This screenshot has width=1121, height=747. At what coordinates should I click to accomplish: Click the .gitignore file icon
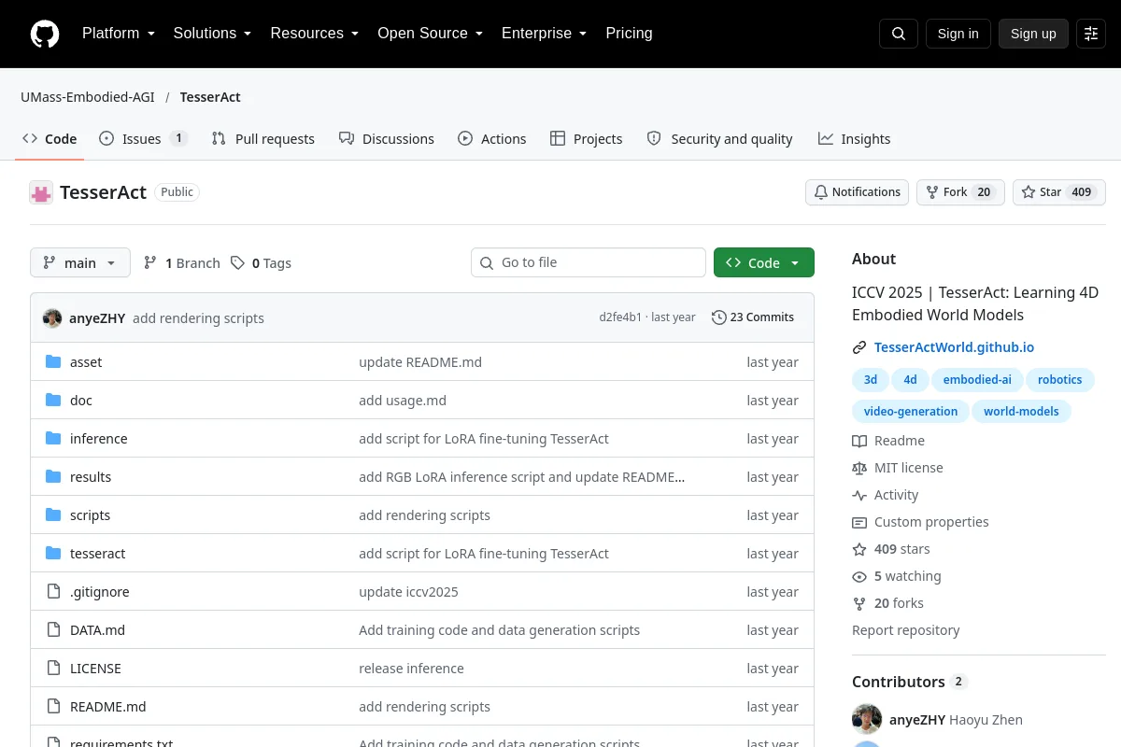coord(53,592)
